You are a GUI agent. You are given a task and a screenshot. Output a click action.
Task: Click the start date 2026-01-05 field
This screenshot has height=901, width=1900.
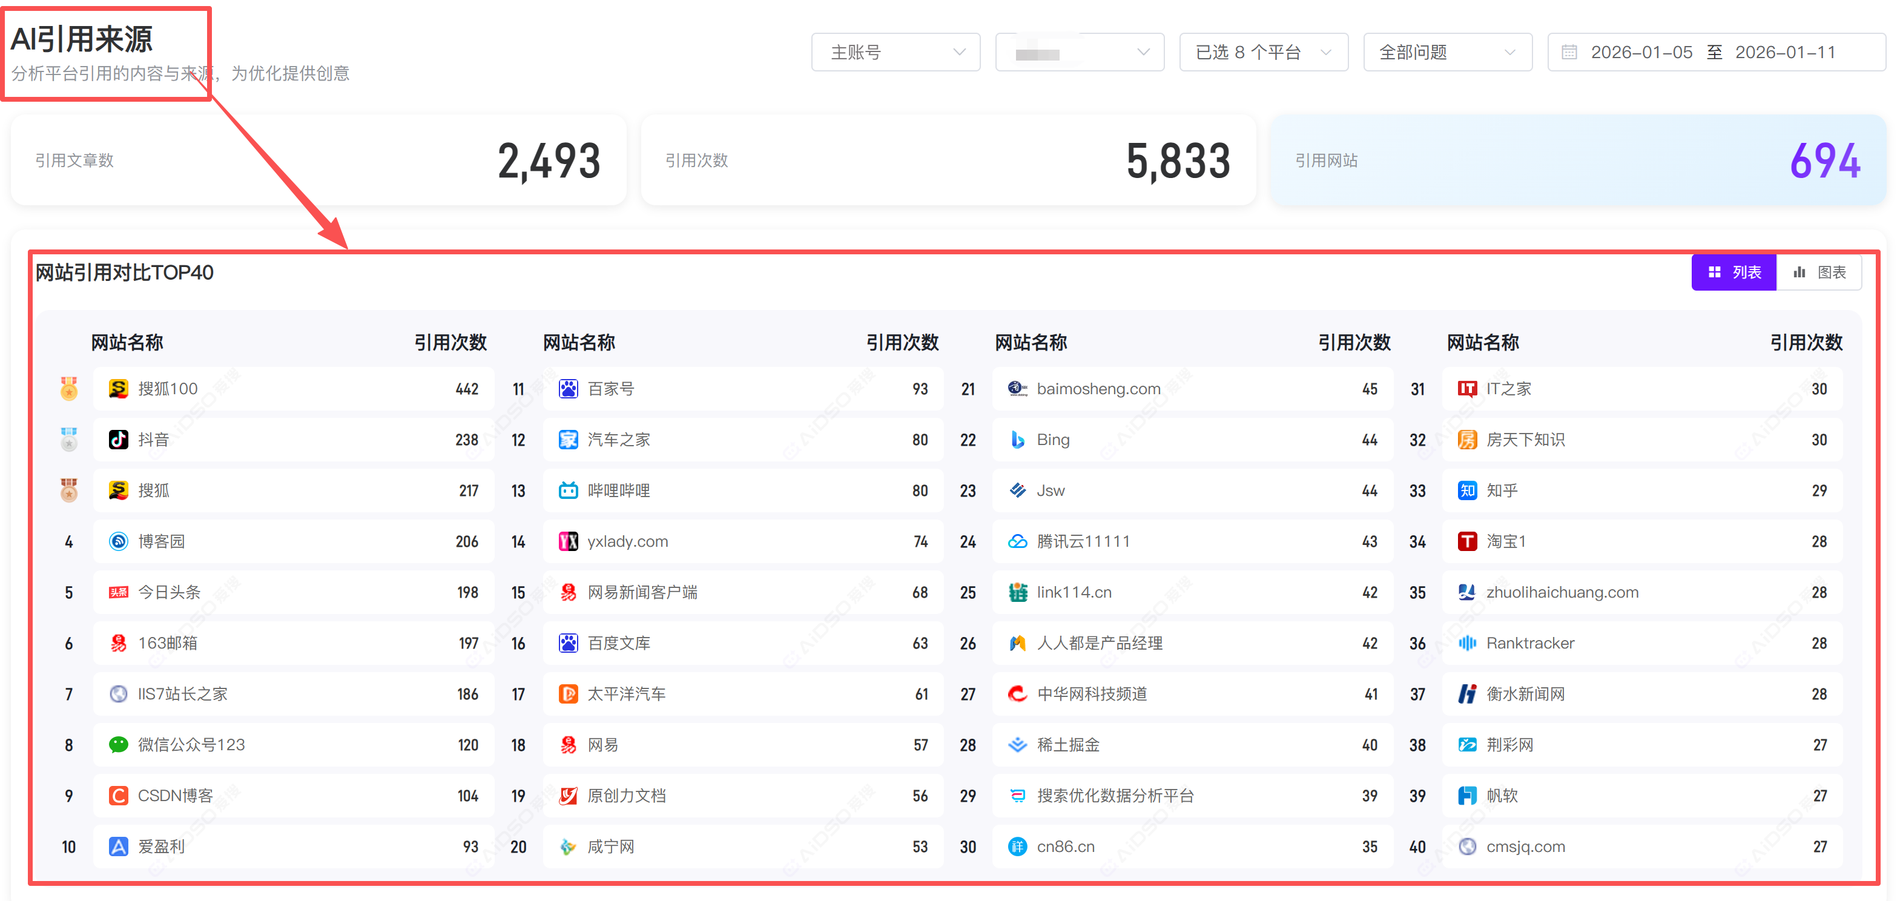coord(1641,52)
